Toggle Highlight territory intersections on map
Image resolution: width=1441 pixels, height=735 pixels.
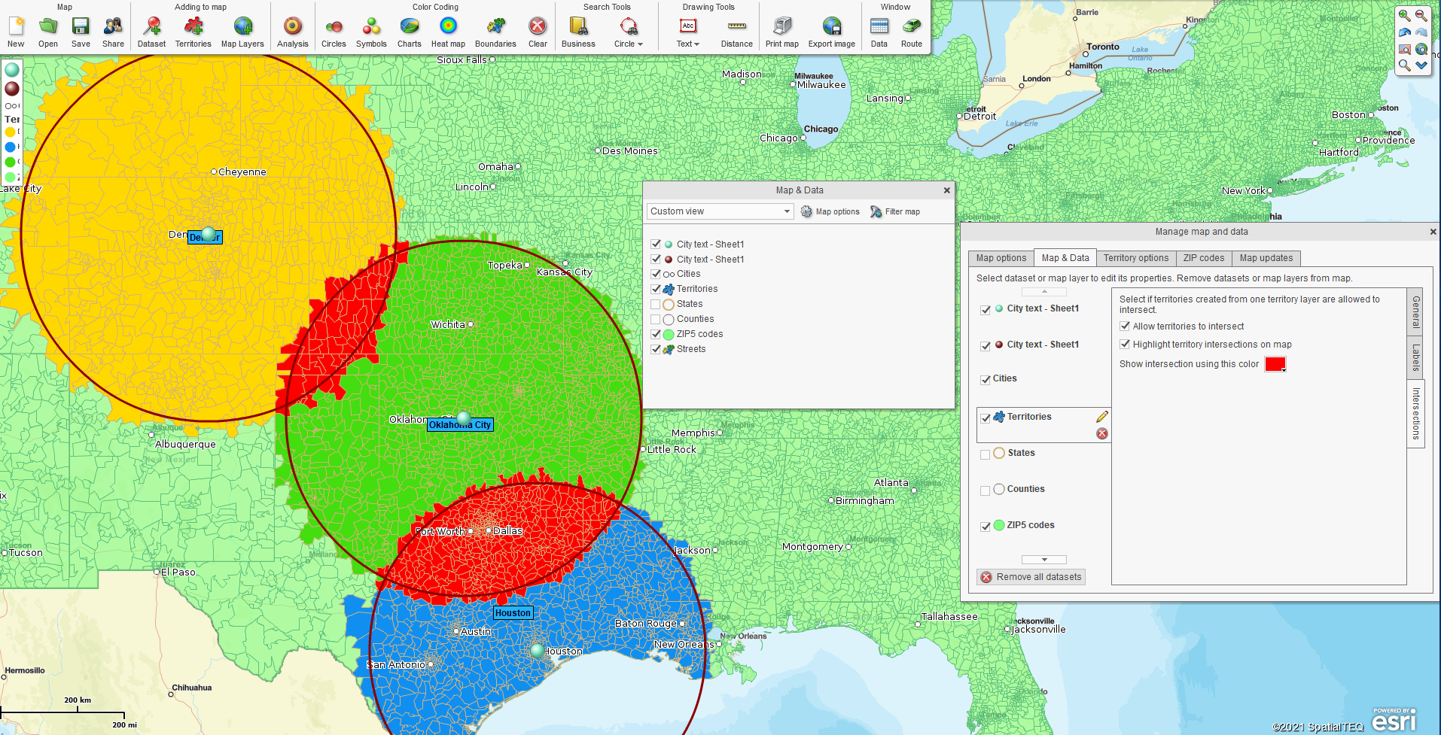[1125, 344]
